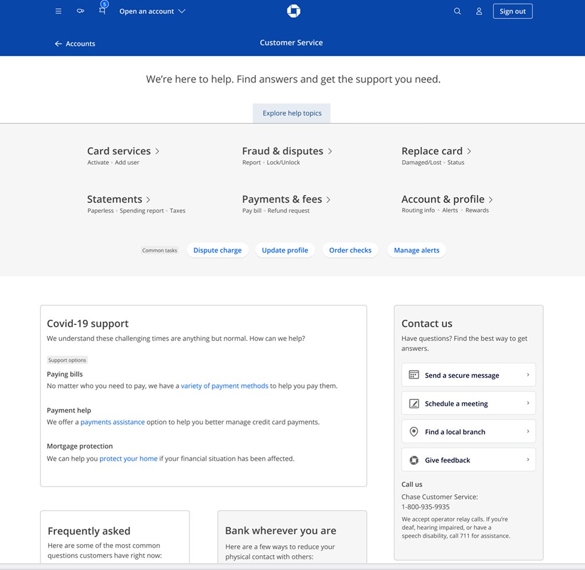Screen dimensions: 585x570
Task: Click the Manage alerts common task
Action: 417,250
